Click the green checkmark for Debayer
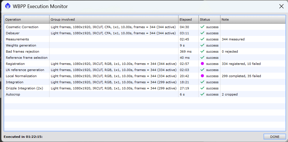Screen dimensions: 288x142 [202, 33]
